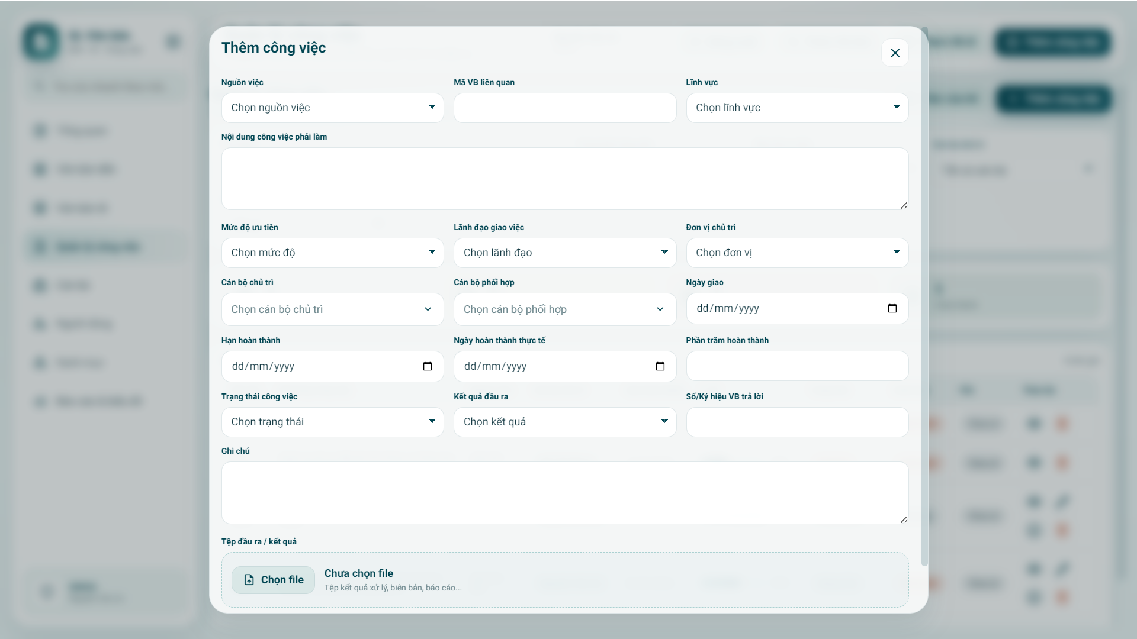Focus the Số/Ký hiệu VB trả lời field

796,422
